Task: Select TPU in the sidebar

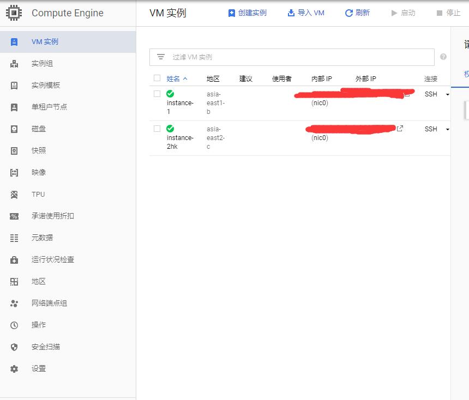Action: (x=38, y=195)
